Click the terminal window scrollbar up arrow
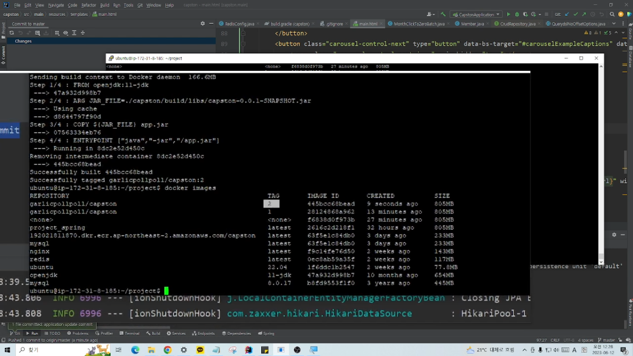 click(601, 66)
